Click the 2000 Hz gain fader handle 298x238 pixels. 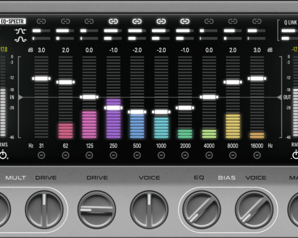185,108
